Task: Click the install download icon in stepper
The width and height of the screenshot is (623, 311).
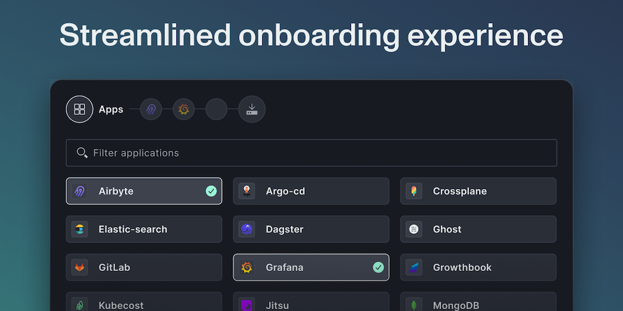Action: pyautogui.click(x=252, y=109)
